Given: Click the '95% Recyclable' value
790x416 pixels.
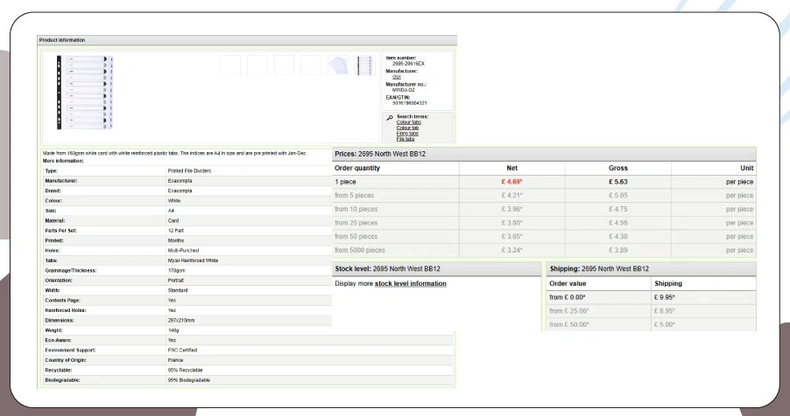Looking at the screenshot, I should [x=186, y=371].
